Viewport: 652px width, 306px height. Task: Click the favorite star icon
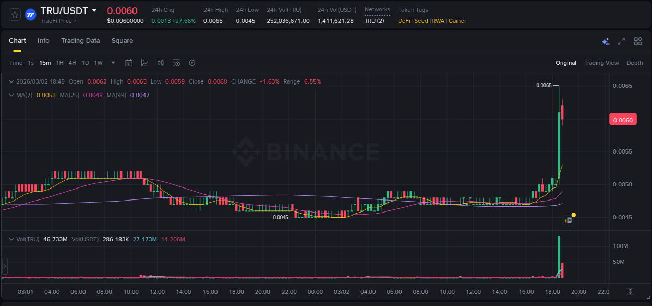14,15
